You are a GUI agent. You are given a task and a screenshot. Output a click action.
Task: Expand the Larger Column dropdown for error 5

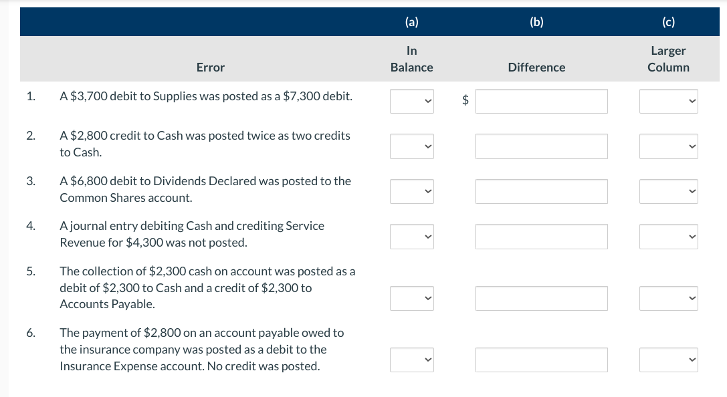point(668,298)
